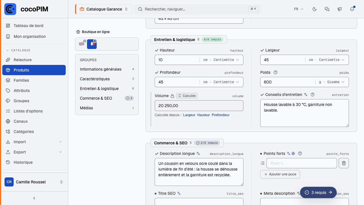
Task: Click the Points forts globe icon
Action: point(293,153)
